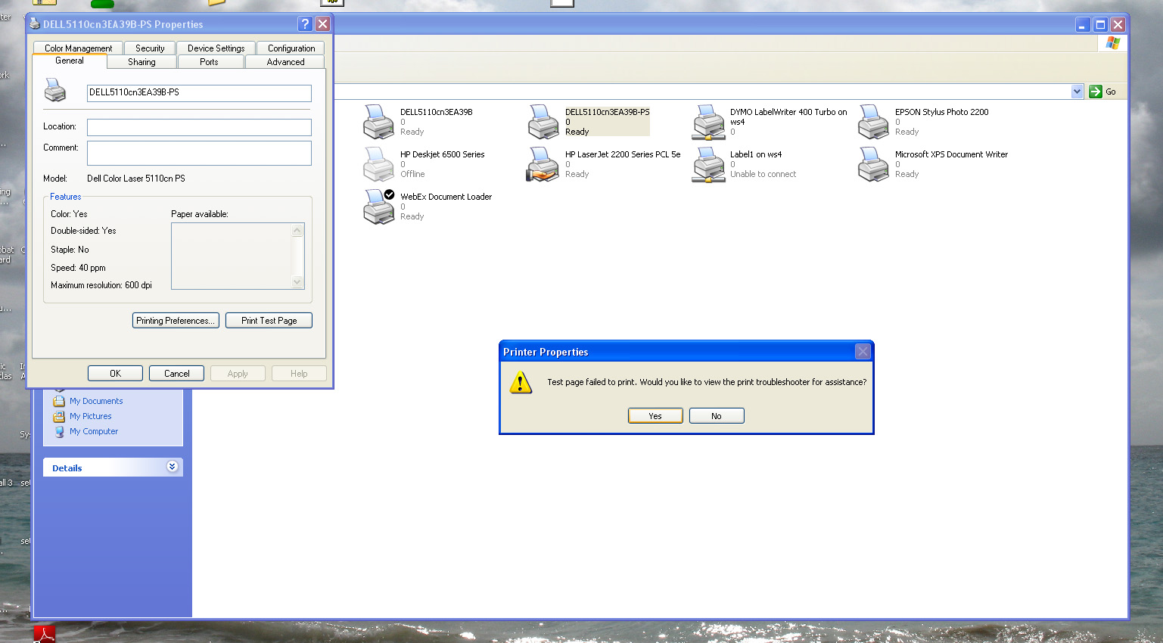
Task: Click Print Test Page button
Action: pyautogui.click(x=269, y=321)
